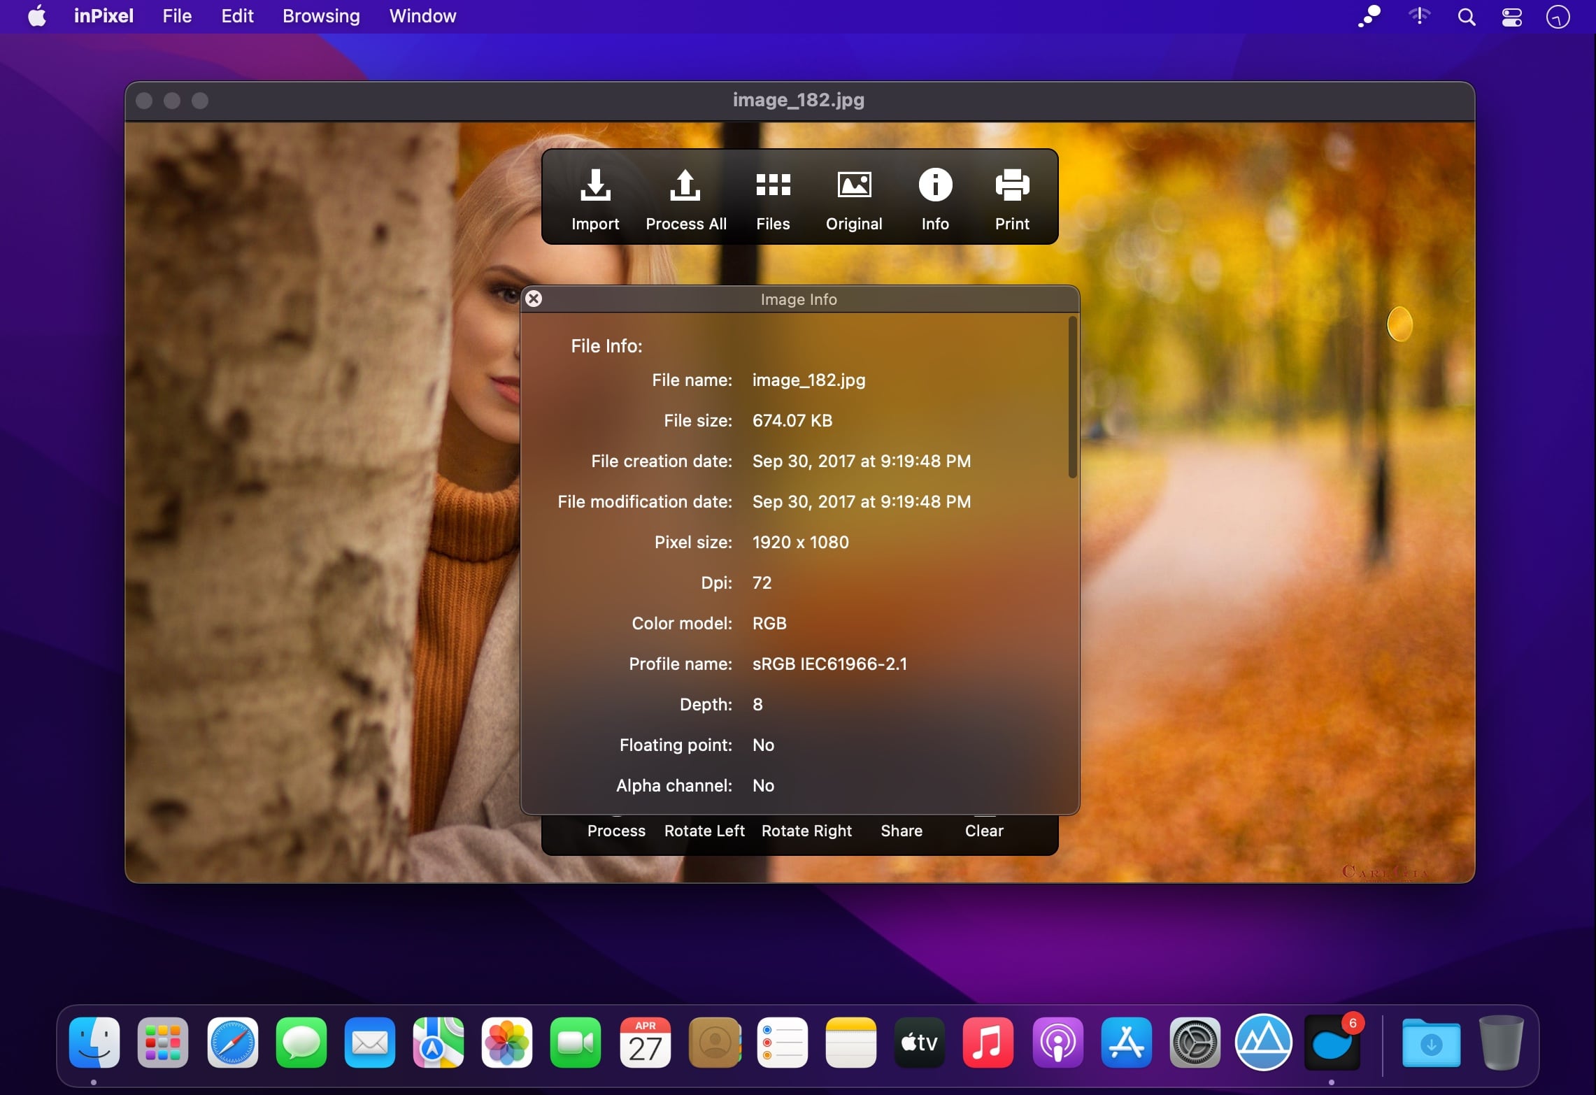
Task: Click the Depth value 8
Action: 757,704
